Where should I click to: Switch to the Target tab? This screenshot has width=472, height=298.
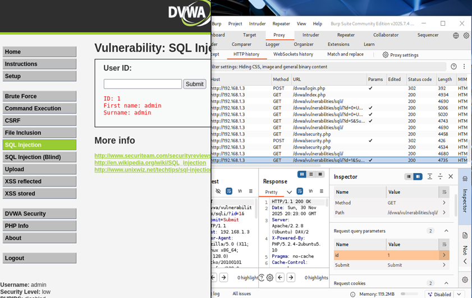click(250, 35)
